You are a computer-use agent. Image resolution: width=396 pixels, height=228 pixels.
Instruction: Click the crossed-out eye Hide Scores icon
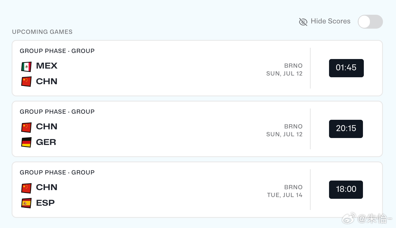click(x=303, y=22)
